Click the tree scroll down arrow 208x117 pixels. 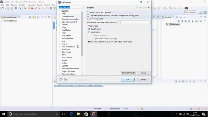pyautogui.click(x=82, y=74)
